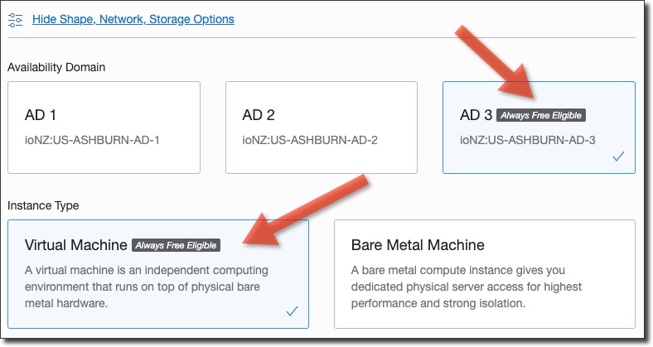
Task: Click the ioNZ:US-ASHBURN-AD-1 identifier text
Action: click(x=92, y=139)
